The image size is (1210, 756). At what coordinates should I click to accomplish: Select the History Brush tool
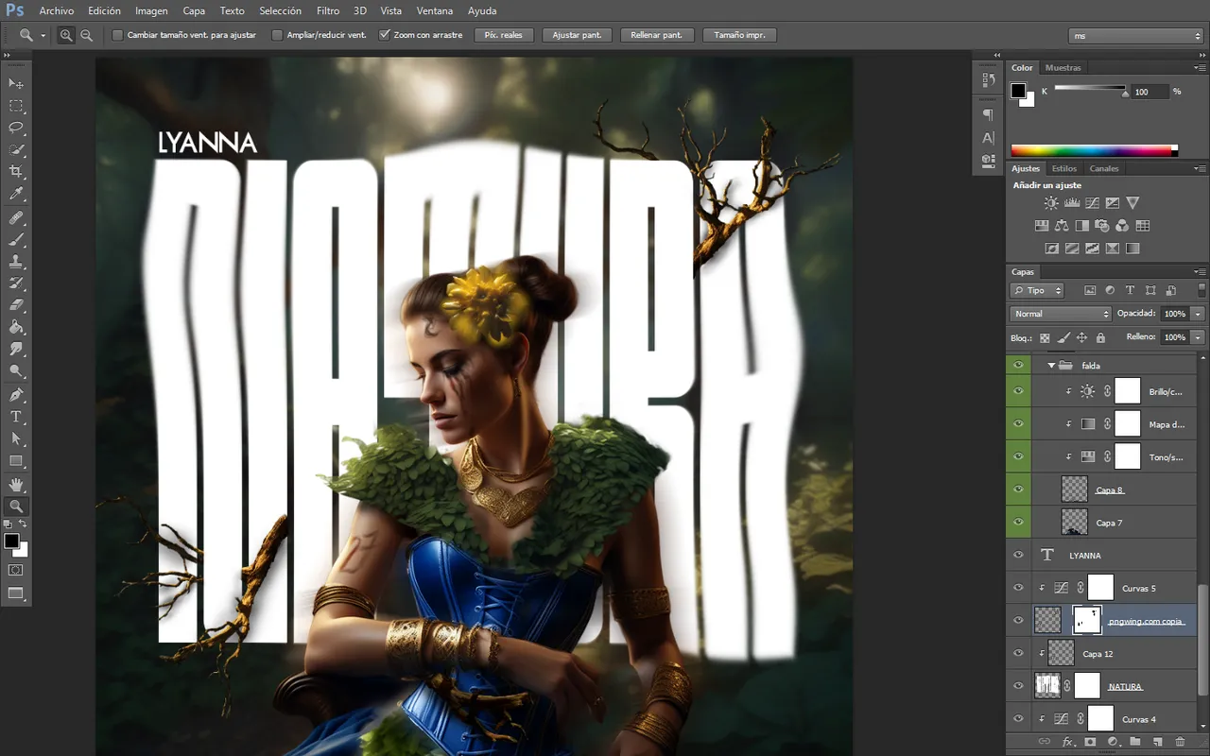coord(16,283)
